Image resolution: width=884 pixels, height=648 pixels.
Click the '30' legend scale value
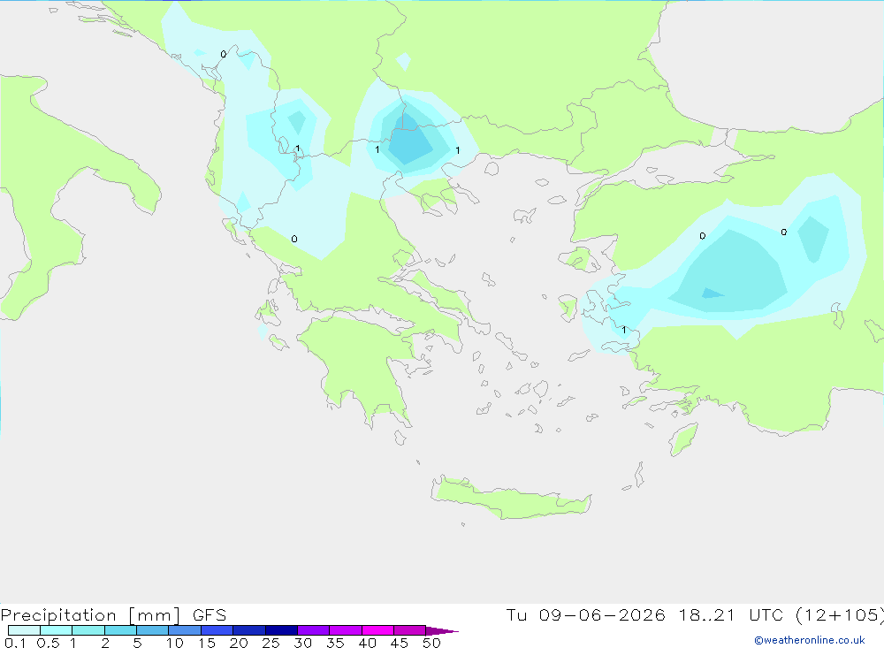303,643
